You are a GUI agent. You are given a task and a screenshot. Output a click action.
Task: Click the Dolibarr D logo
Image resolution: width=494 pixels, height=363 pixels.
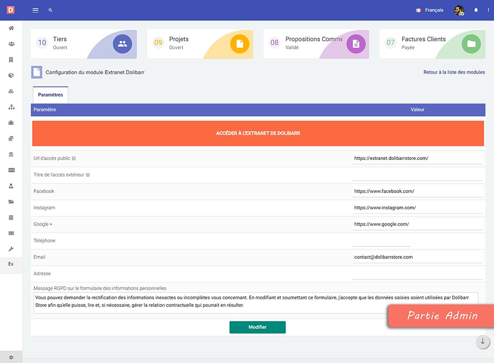coord(11,10)
